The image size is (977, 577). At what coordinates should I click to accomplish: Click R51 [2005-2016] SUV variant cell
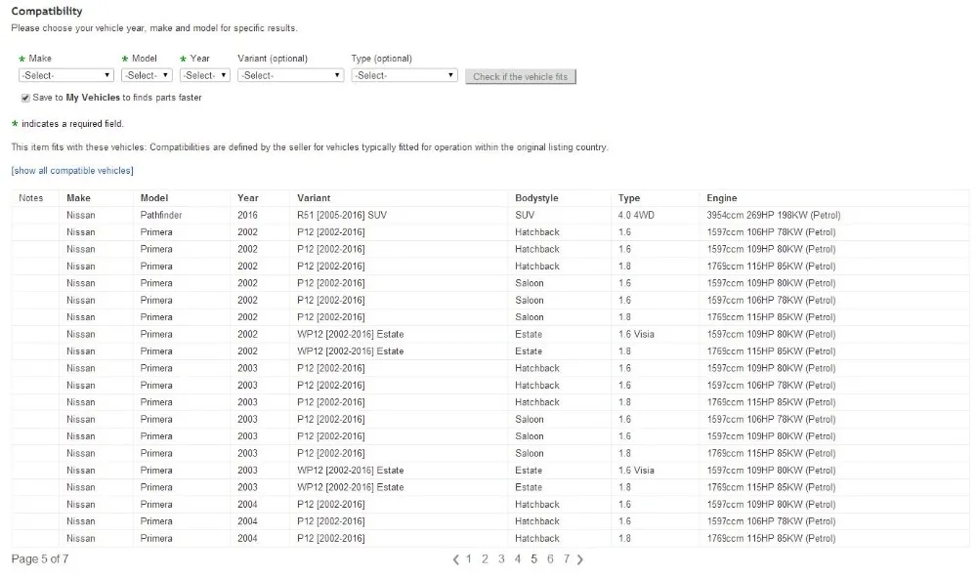342,216
